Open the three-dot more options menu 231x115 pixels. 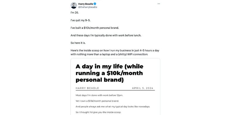pyautogui.click(x=159, y=4)
